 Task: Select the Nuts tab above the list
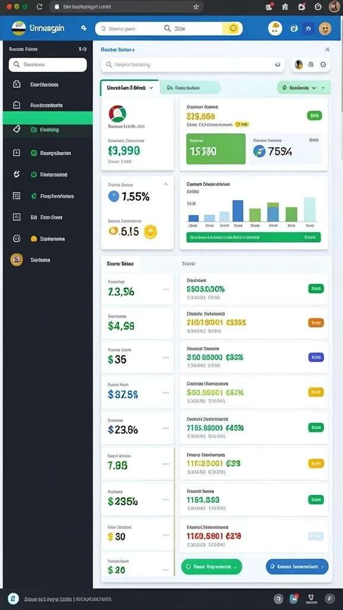189,263
